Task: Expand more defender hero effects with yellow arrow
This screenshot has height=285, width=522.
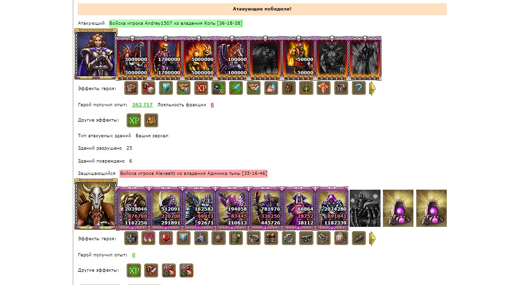Action: (372, 239)
